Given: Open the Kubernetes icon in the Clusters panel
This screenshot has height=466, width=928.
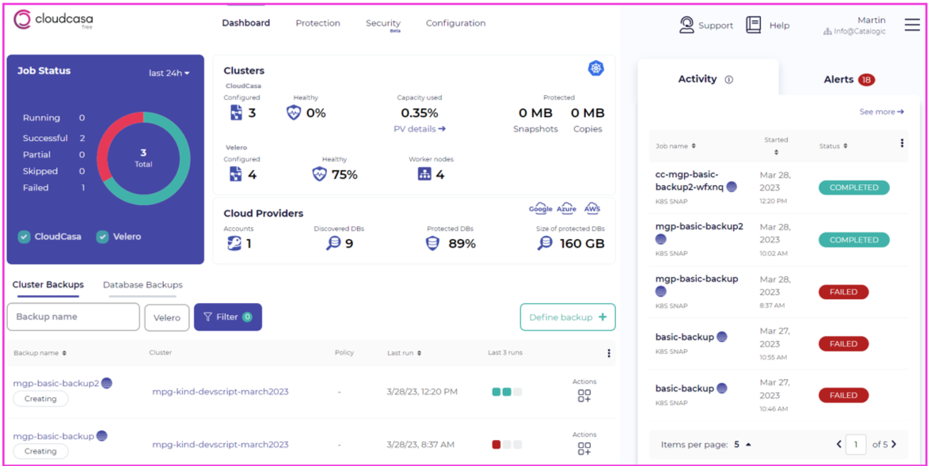Looking at the screenshot, I should 596,68.
